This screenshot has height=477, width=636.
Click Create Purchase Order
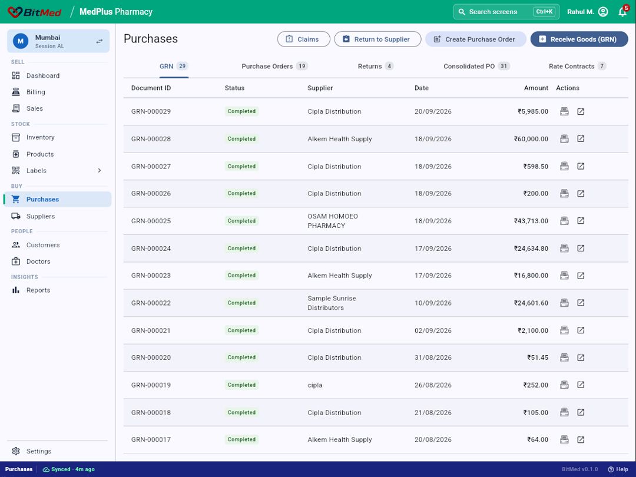pos(476,39)
